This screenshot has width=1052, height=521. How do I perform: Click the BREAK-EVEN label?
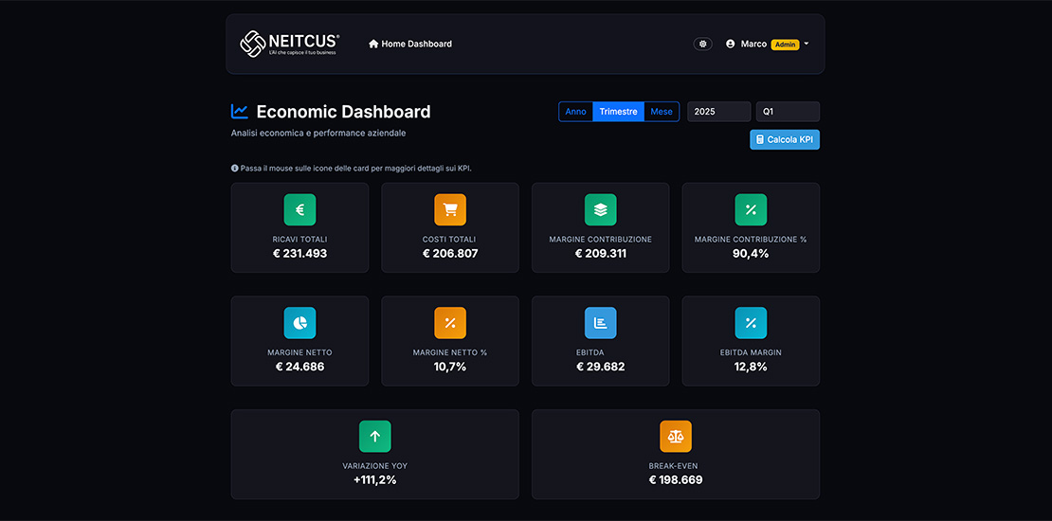pos(676,466)
